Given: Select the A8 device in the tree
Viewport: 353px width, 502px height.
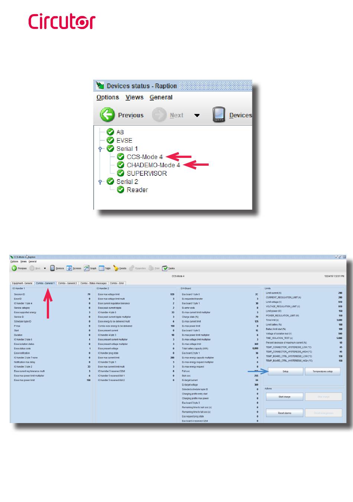Looking at the screenshot, I should [x=120, y=132].
